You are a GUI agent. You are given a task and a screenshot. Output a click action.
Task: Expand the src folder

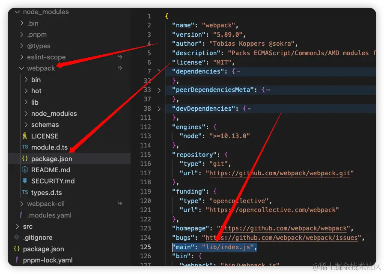pos(18,226)
